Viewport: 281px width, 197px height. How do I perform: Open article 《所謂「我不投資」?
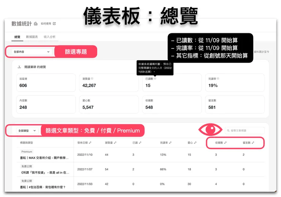click(x=45, y=172)
